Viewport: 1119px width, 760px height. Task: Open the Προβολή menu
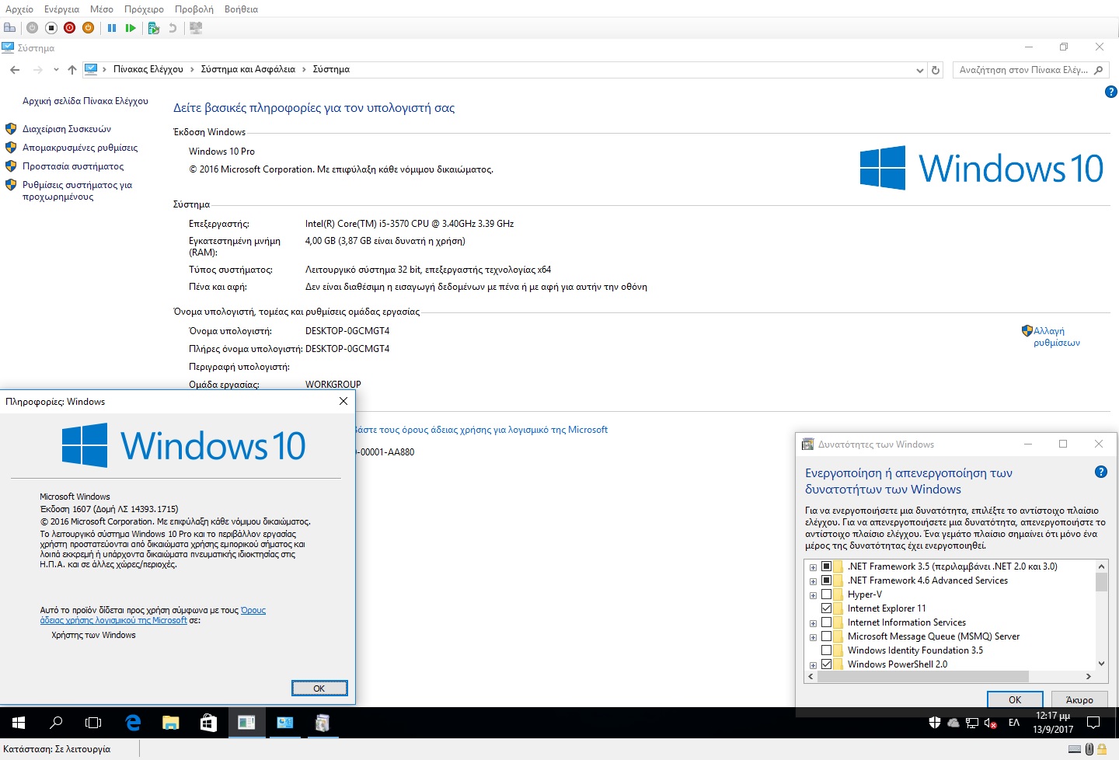[194, 9]
